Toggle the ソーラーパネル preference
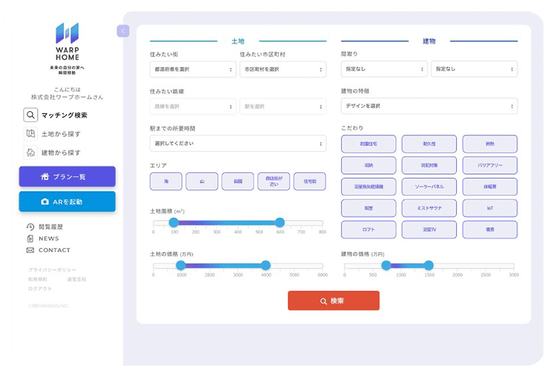Image resolution: width=557 pixels, height=377 pixels. (429, 186)
